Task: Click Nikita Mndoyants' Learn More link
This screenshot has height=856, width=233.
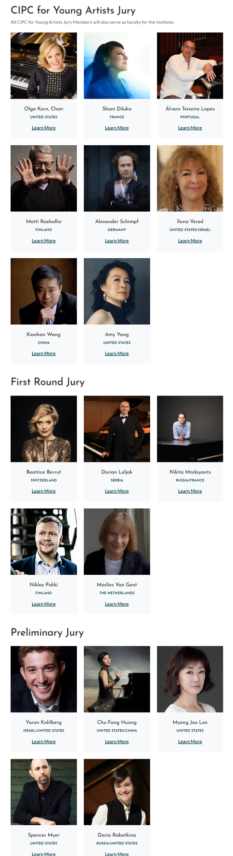Action: [x=190, y=491]
